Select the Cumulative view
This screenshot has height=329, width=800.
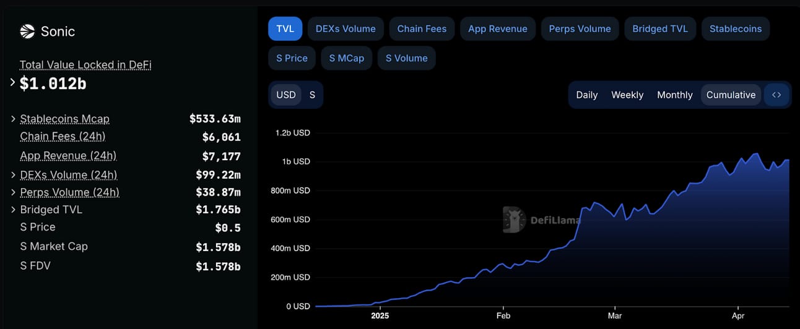731,95
